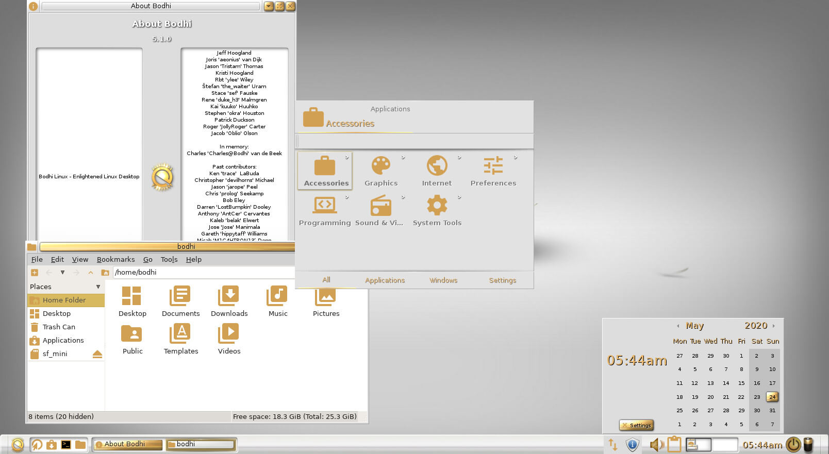Select the Desktop folder in file view
The width and height of the screenshot is (829, 454).
click(132, 301)
